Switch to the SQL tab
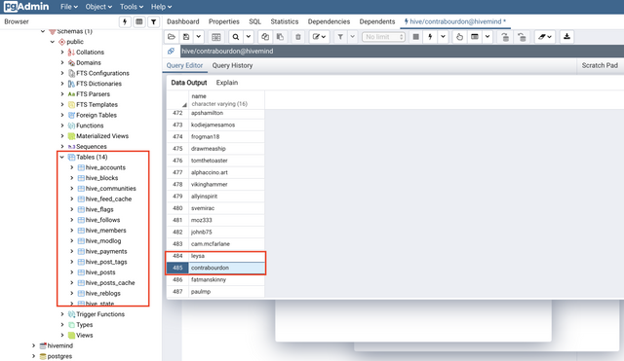624x361 pixels. pyautogui.click(x=255, y=21)
